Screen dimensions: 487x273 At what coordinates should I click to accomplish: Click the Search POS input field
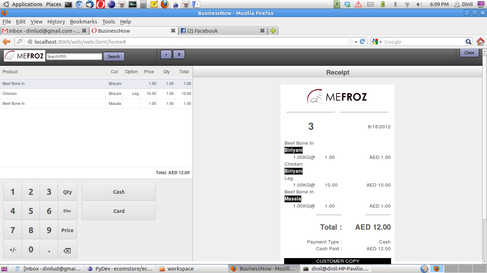point(74,57)
